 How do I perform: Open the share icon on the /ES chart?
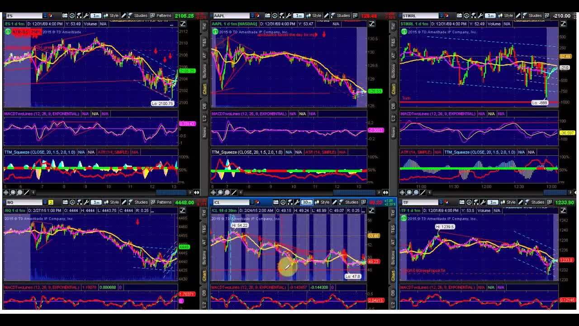click(65, 16)
